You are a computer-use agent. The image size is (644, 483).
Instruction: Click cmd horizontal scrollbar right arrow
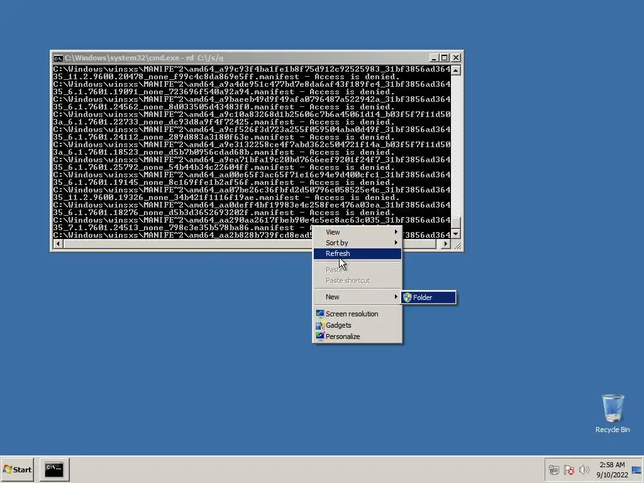point(446,244)
